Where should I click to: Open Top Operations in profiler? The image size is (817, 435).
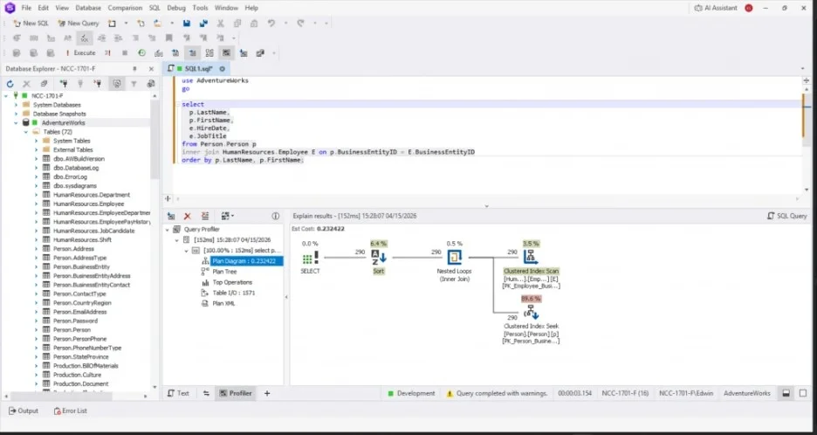(x=232, y=282)
